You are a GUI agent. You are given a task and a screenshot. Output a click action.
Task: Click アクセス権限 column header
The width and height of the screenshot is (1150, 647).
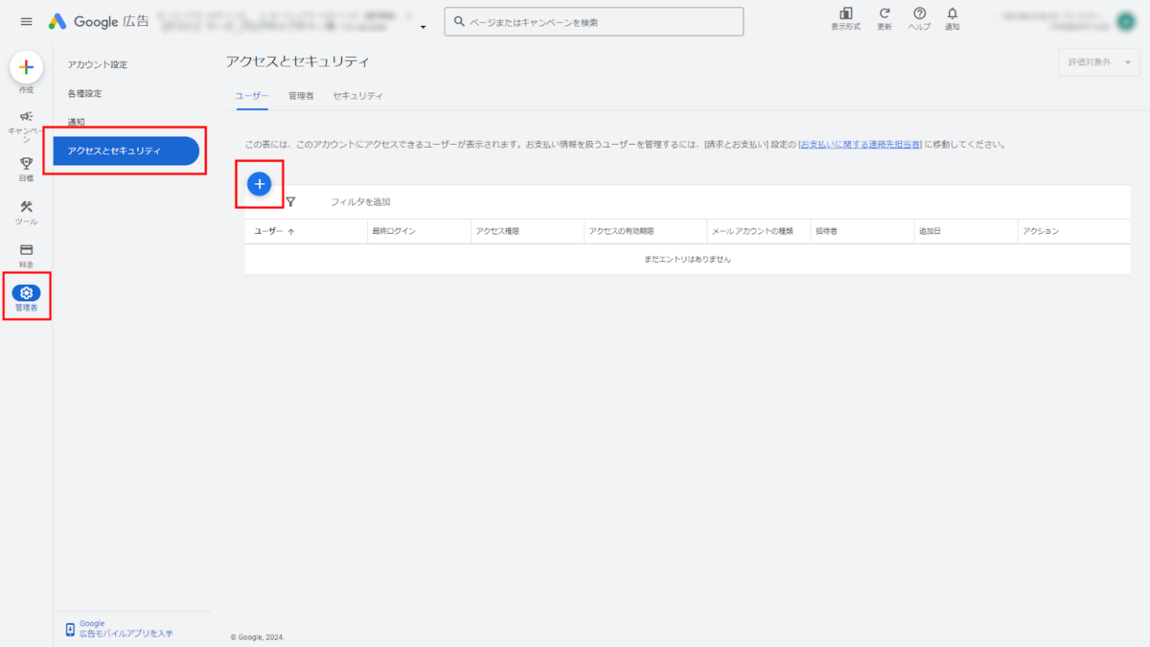coord(497,231)
